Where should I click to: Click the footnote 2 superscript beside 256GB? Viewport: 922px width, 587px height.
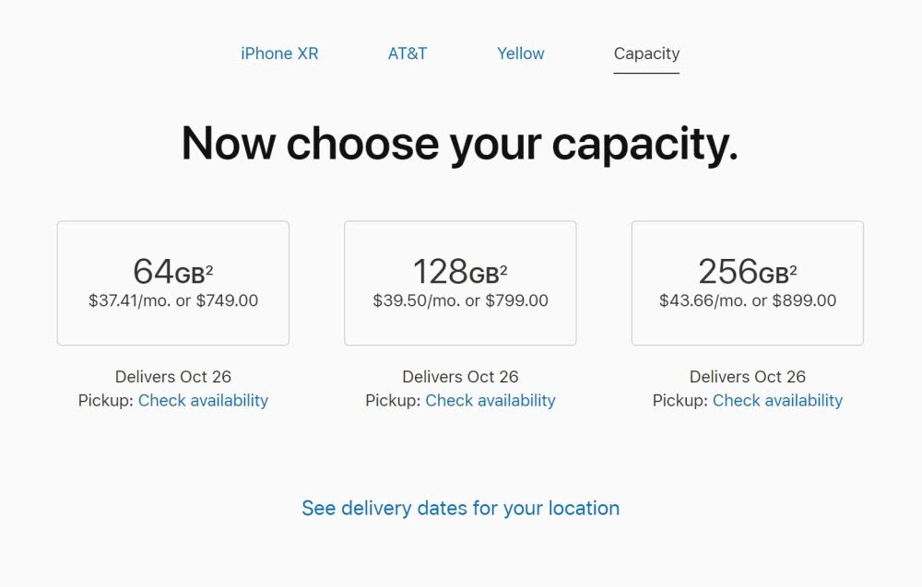click(793, 267)
